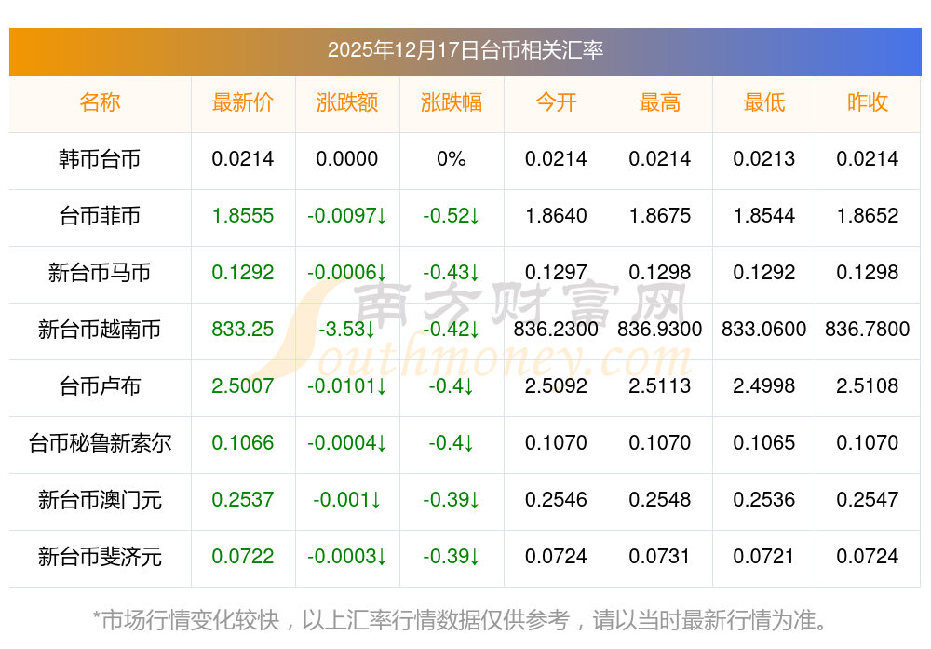
Task: Sort by the 最新价 column header
Action: pos(243,103)
